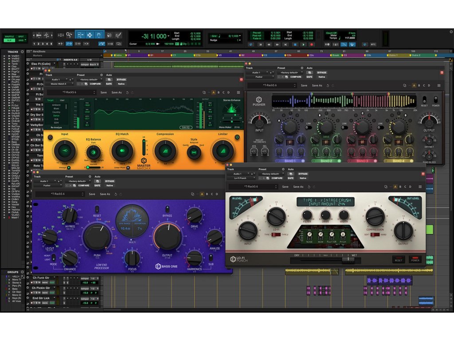The image size is (454, 341).
Task: Flip the Soft/Hard compression switch on Lo-Fi Punch
Action: coord(375,234)
